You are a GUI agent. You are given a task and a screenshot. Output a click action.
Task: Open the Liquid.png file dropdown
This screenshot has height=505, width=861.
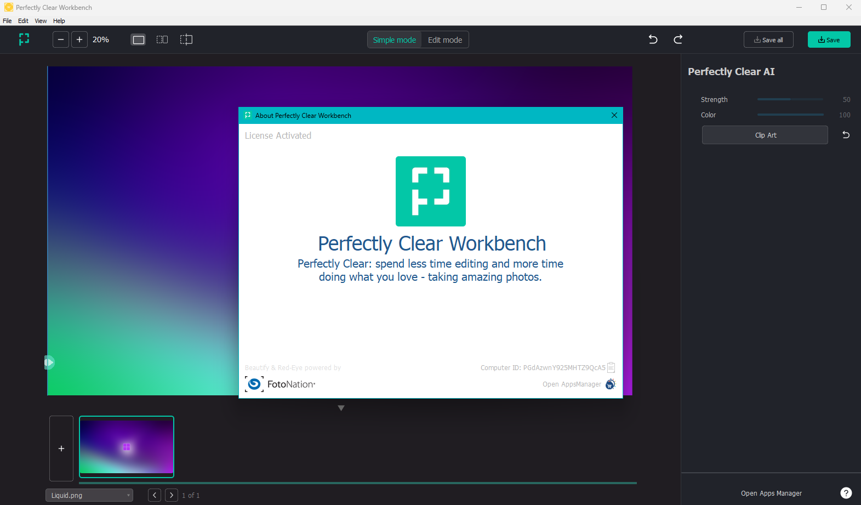(x=89, y=495)
